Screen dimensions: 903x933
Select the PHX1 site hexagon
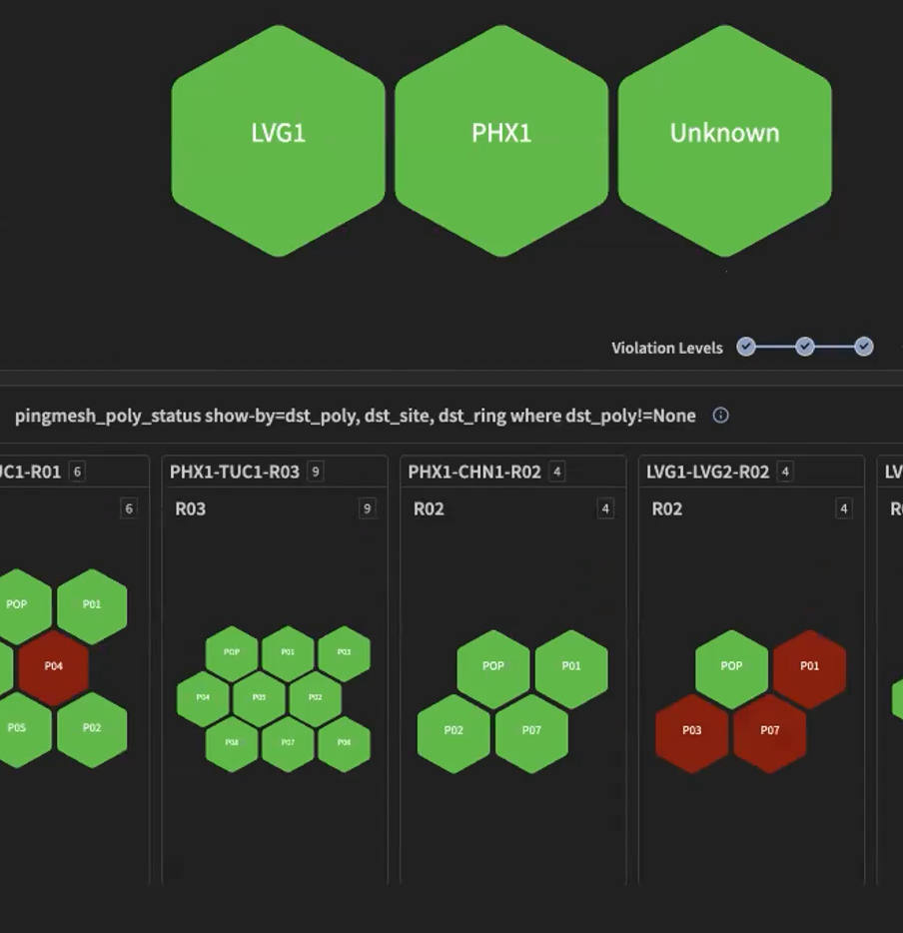(501, 141)
